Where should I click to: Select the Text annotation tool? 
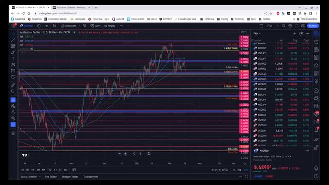(x=13, y=59)
